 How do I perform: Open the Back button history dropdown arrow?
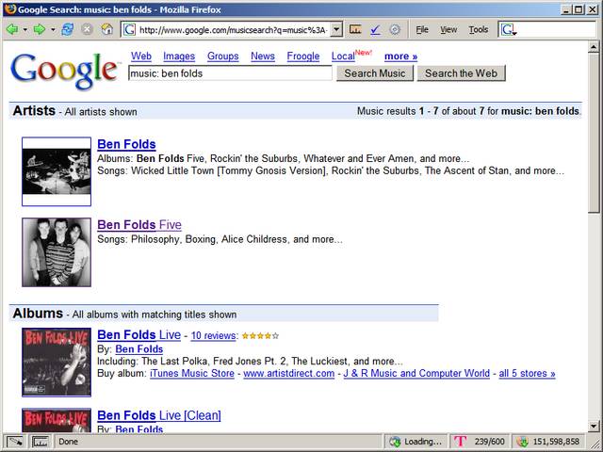24,29
